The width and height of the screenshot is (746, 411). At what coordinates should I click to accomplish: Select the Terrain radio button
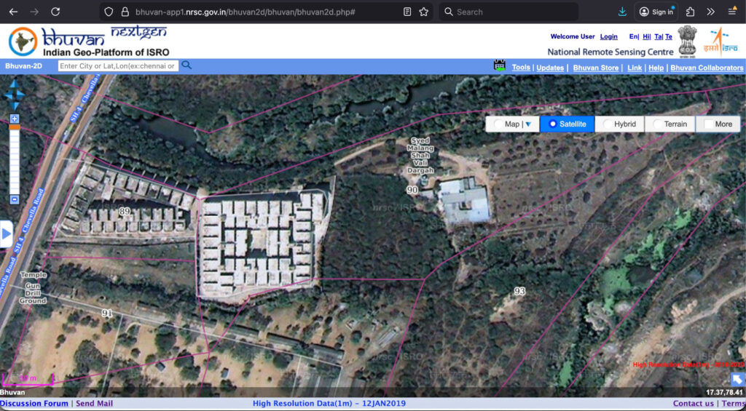[x=657, y=124]
